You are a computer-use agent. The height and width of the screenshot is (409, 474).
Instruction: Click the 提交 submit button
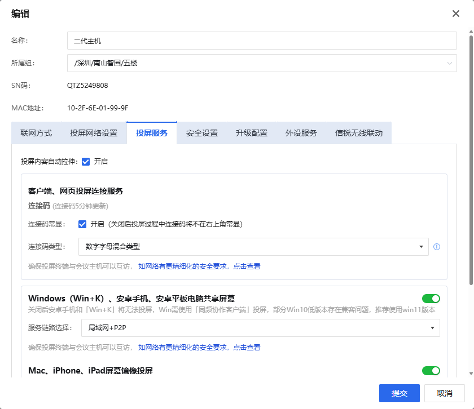click(400, 393)
